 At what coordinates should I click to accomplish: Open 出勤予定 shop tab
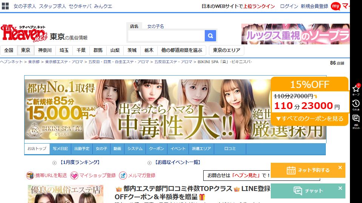point(82,149)
